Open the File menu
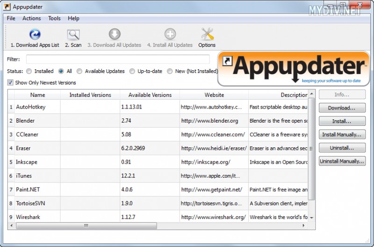This screenshot has width=374, height=247. [11, 18]
